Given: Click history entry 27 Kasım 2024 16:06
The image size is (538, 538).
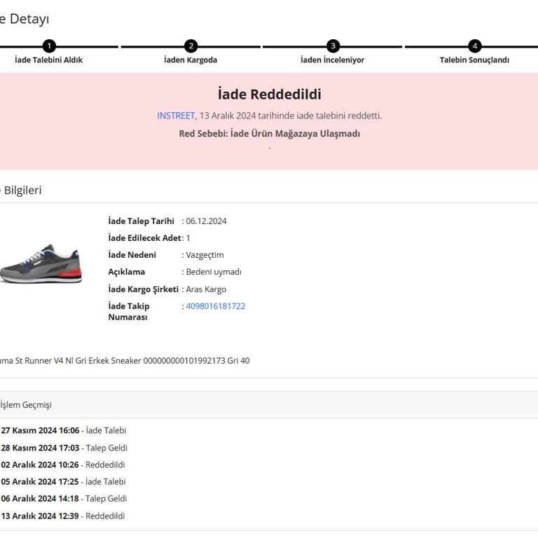Looking at the screenshot, I should point(64,430).
